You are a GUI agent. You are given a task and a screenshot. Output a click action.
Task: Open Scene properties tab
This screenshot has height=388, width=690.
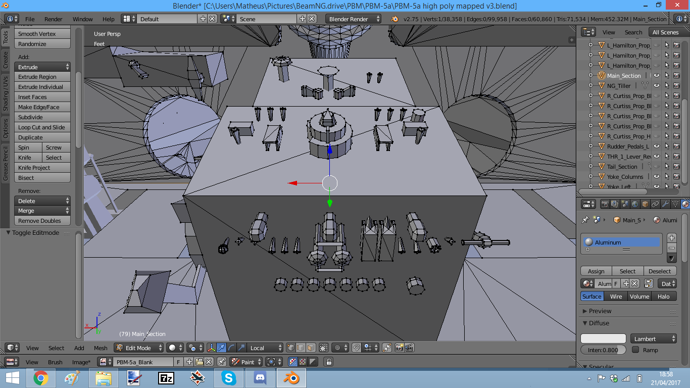(625, 204)
